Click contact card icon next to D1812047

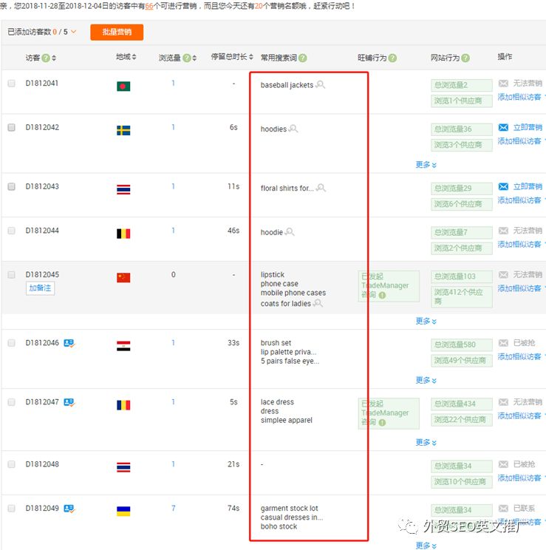coord(69,402)
